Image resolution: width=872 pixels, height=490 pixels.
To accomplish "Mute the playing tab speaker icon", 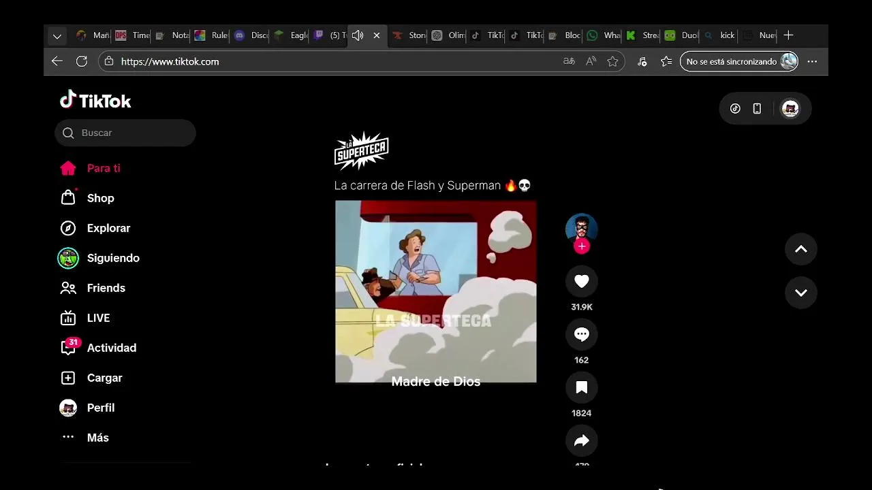I will [x=358, y=35].
